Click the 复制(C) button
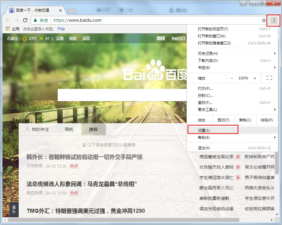The height and width of the screenshot is (225, 282). click(245, 120)
